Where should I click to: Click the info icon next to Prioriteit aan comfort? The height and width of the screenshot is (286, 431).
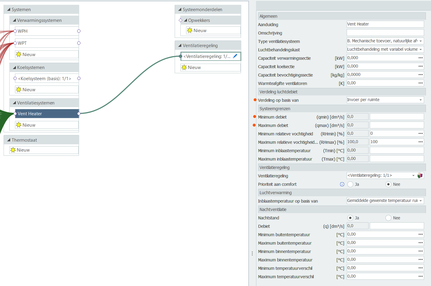[342, 184]
